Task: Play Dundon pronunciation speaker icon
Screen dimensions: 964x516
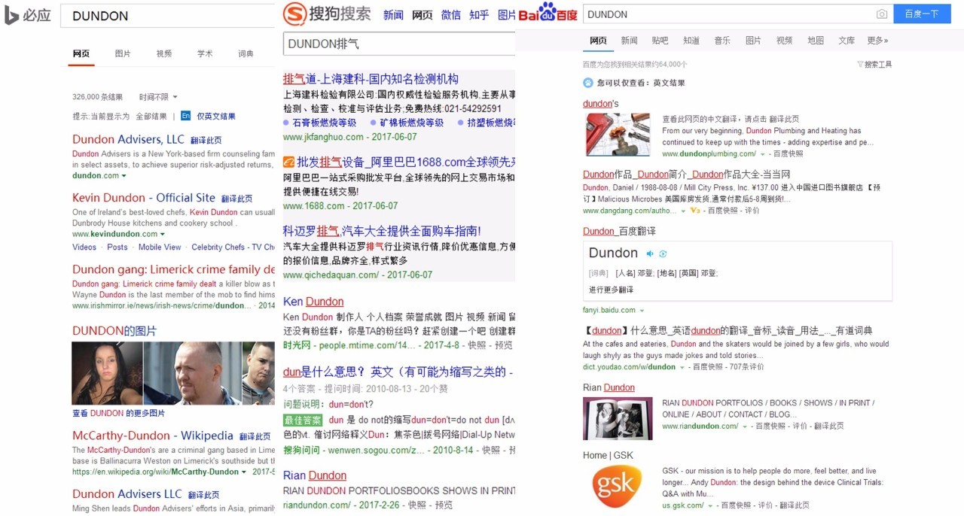Action: pyautogui.click(x=650, y=253)
